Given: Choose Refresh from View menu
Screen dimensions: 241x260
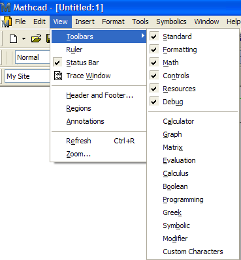Looking at the screenshot, I should coord(99,141).
